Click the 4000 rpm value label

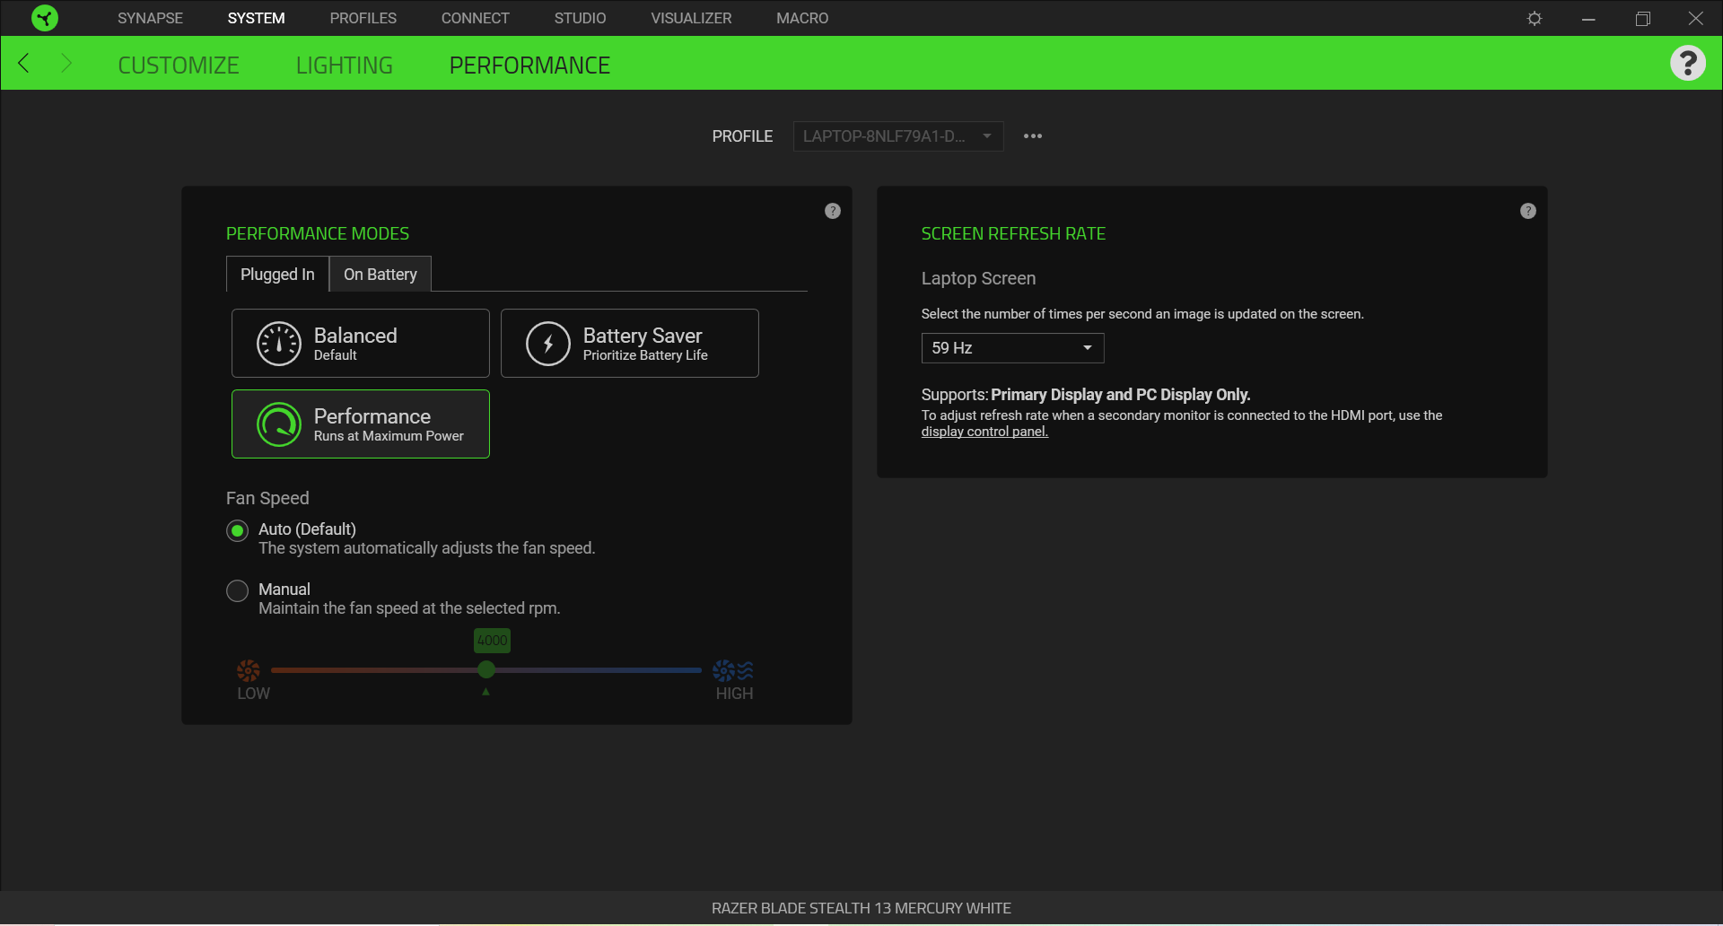(x=492, y=641)
